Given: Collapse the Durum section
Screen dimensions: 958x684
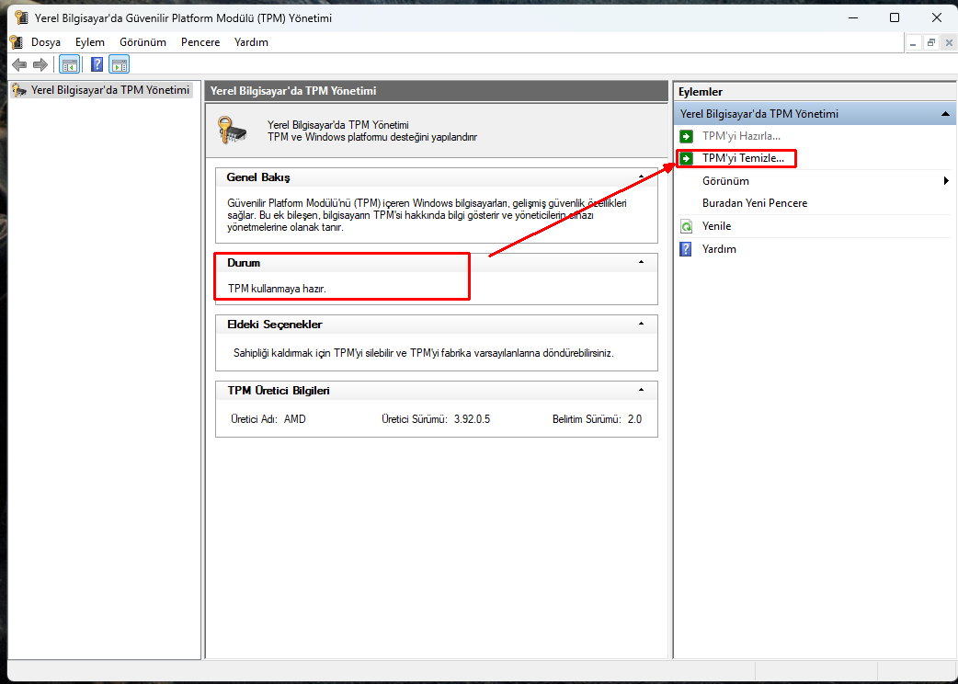Looking at the screenshot, I should (641, 262).
